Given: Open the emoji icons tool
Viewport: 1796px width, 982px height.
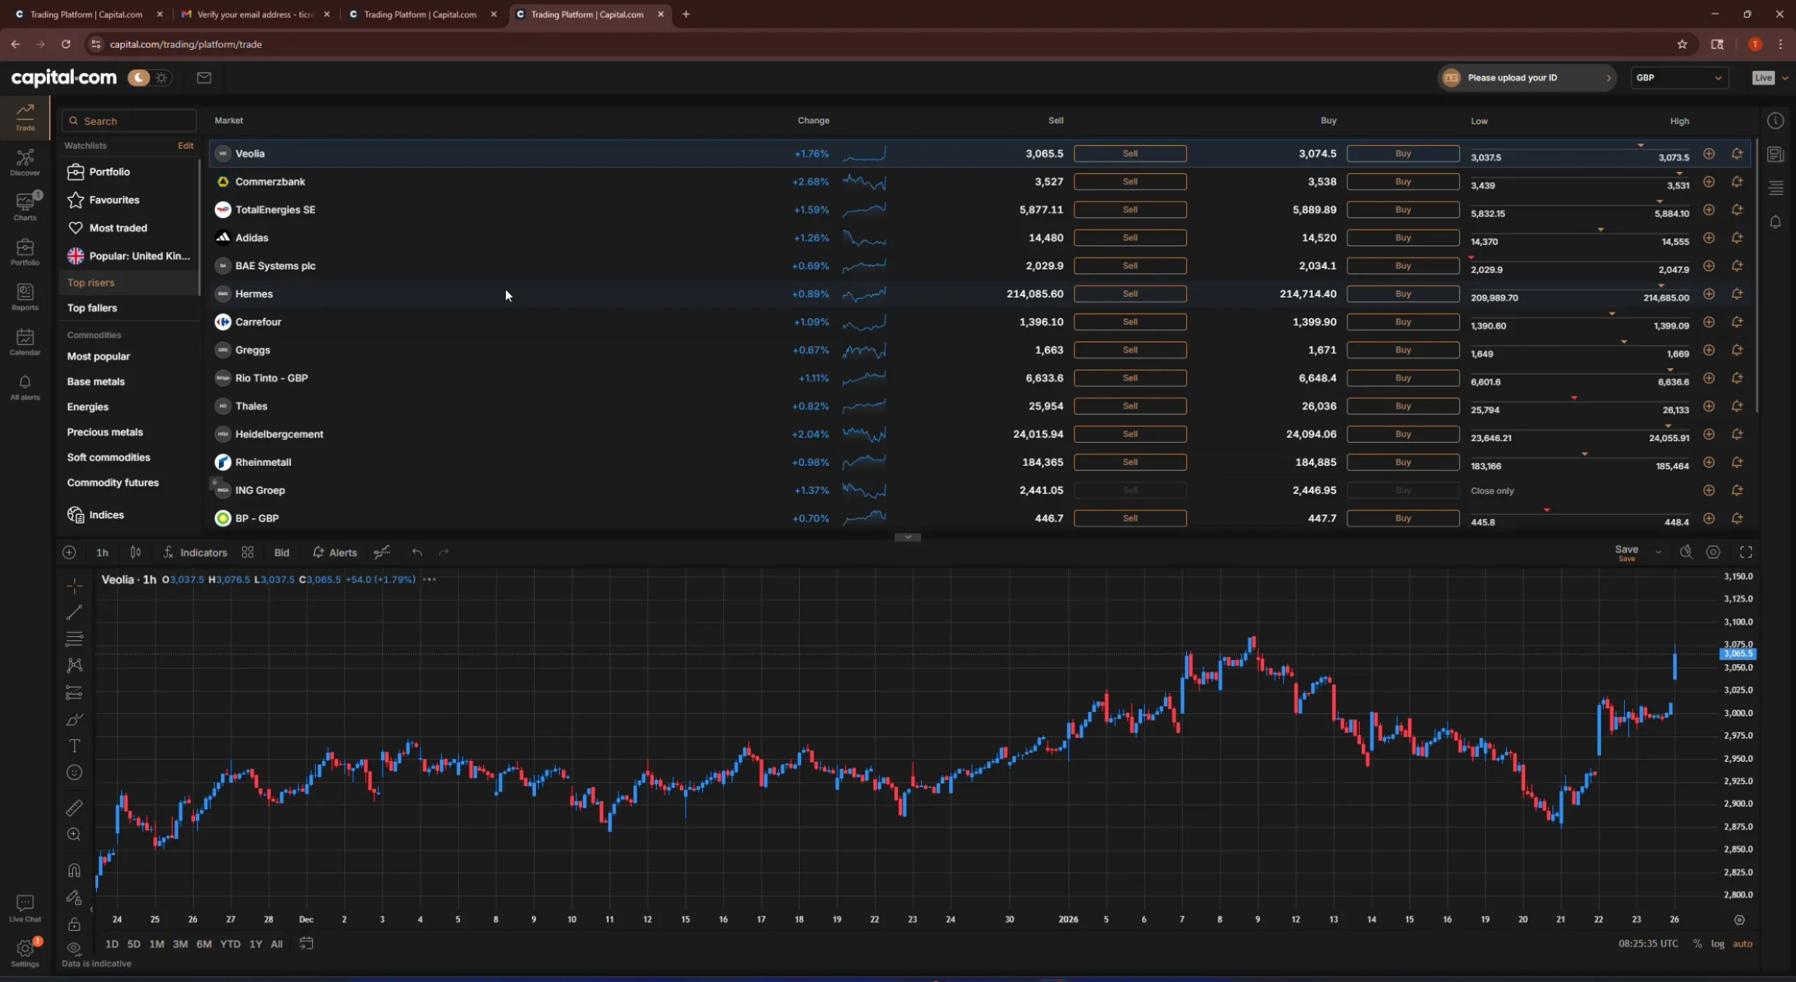Looking at the screenshot, I should 74,772.
